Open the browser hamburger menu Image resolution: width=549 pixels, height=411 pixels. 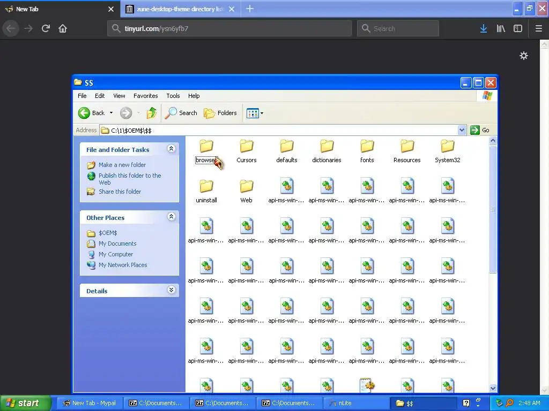539,28
